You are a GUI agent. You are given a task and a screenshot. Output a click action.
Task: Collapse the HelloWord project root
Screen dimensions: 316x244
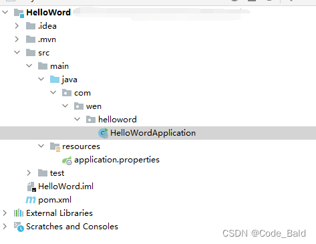5,12
